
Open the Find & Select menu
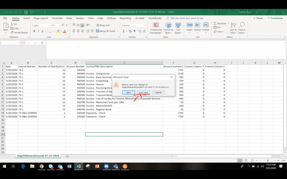click(242, 28)
